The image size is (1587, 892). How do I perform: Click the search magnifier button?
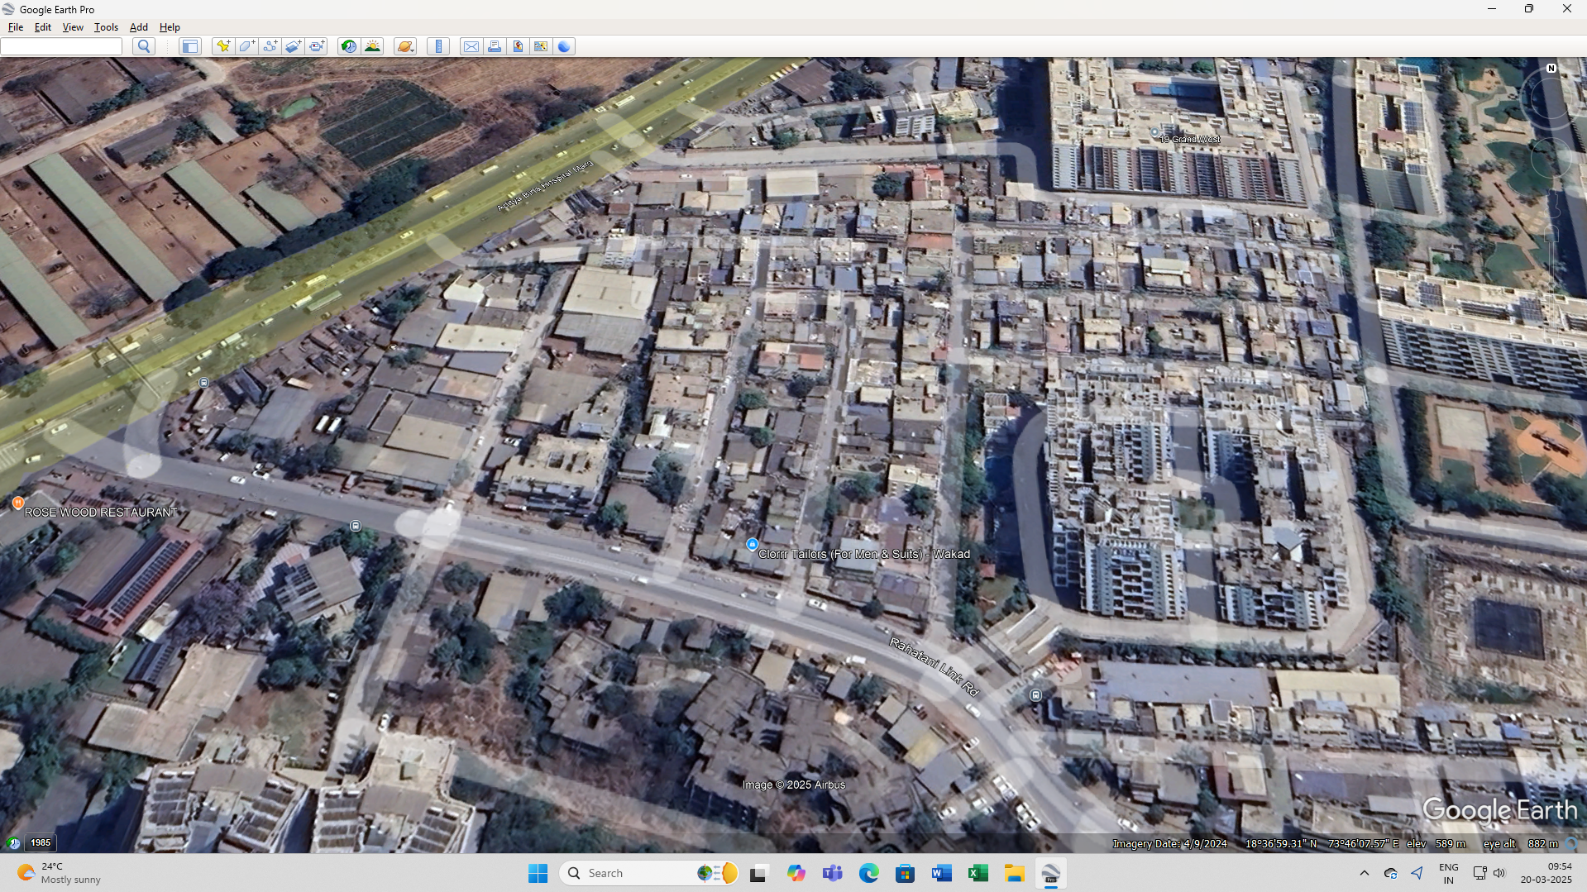coord(144,46)
